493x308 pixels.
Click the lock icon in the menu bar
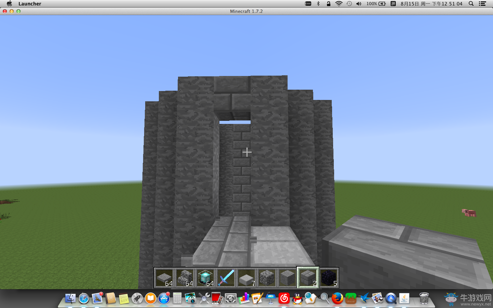coord(329,3)
